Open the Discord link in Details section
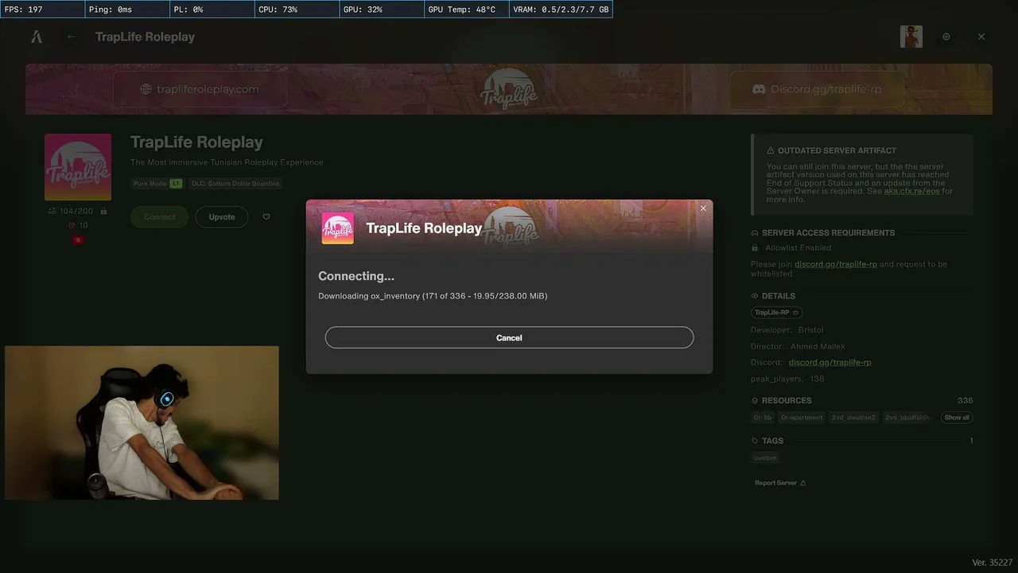This screenshot has width=1018, height=573. 830,362
